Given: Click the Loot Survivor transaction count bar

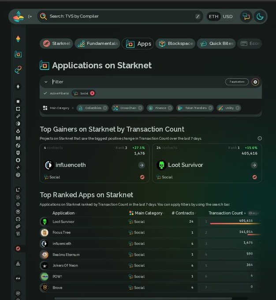Looking at the screenshot, I should pyautogui.click(x=235, y=224).
